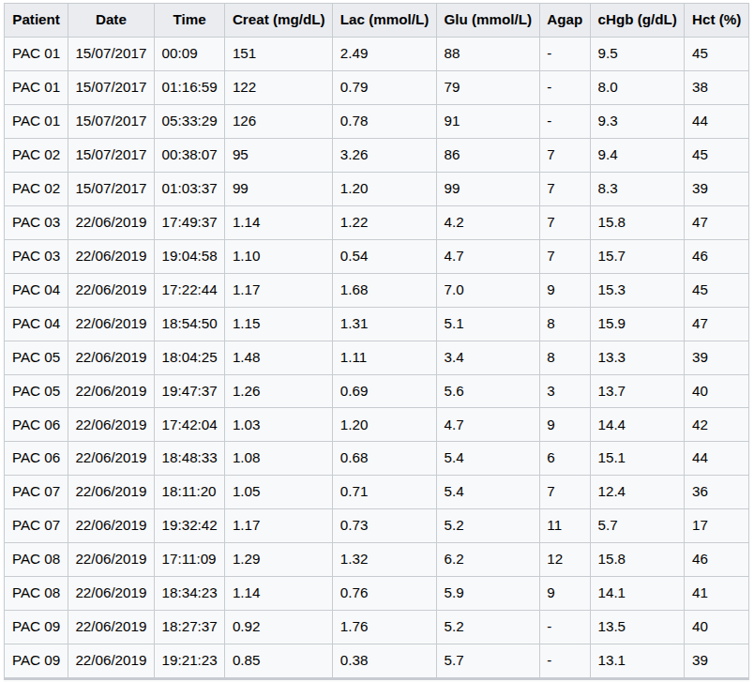Select lactate value 0.79
This screenshot has height=682, width=754.
(x=385, y=87)
